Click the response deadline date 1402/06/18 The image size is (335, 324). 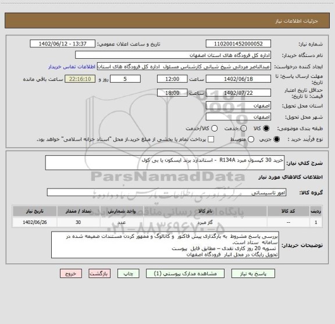click(x=238, y=79)
